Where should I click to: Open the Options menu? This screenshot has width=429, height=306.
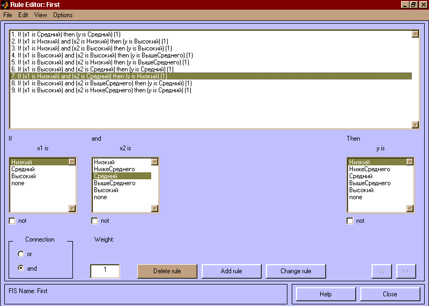coord(63,15)
